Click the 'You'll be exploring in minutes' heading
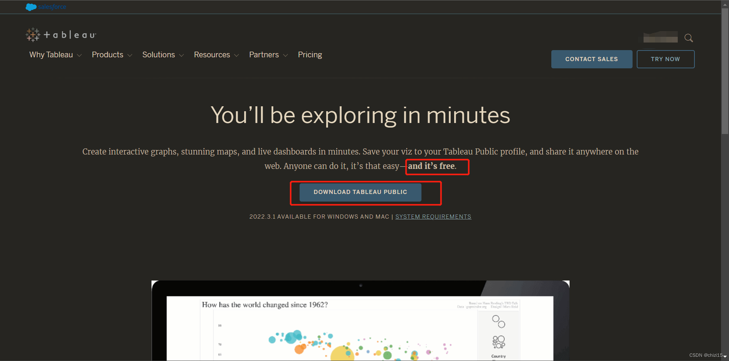Viewport: 729px width, 361px height. pos(360,115)
